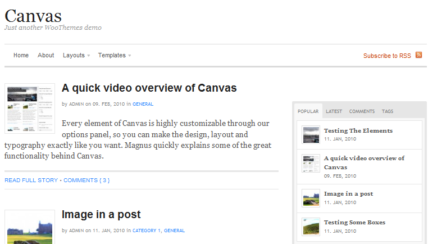Open post title 'A quick video overview of Canvas'
Screen dimensions: 428x244
coord(149,88)
